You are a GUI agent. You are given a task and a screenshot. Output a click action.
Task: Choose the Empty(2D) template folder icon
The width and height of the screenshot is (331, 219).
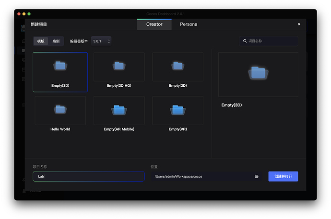click(178, 66)
